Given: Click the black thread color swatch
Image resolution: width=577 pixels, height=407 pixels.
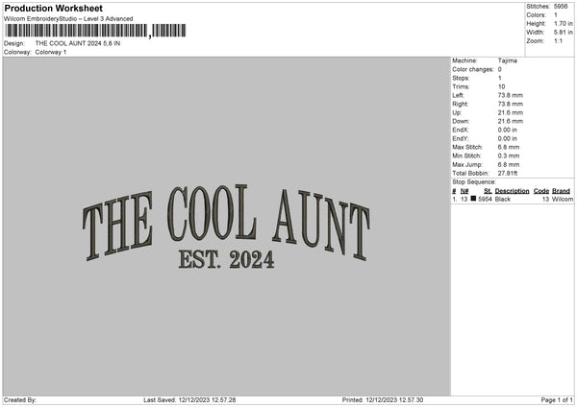Looking at the screenshot, I should click(474, 199).
